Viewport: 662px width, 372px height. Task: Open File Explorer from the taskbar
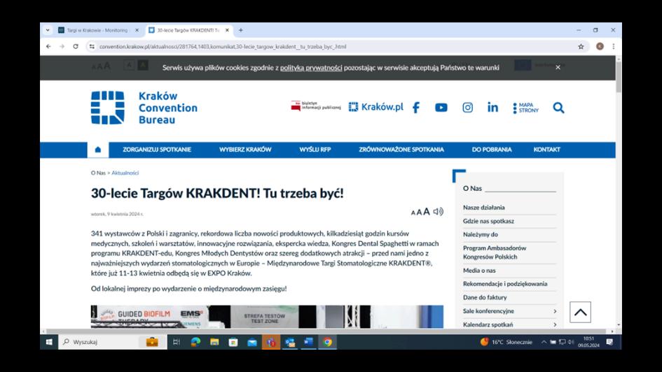point(214,342)
